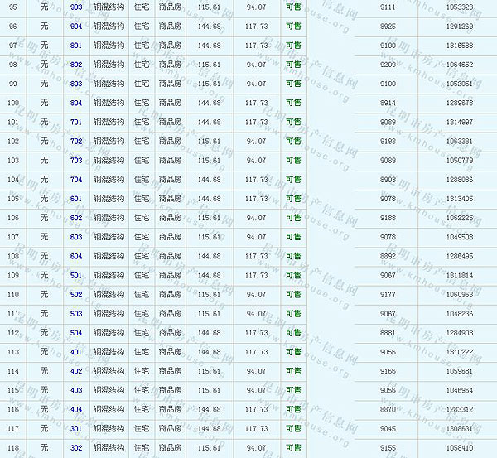The width and height of the screenshot is (497, 458).
Task: Select the room 401 link
Action: pos(76,352)
